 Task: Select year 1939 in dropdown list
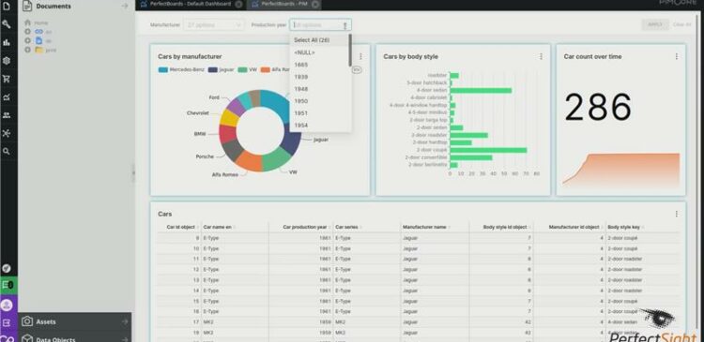[300, 77]
